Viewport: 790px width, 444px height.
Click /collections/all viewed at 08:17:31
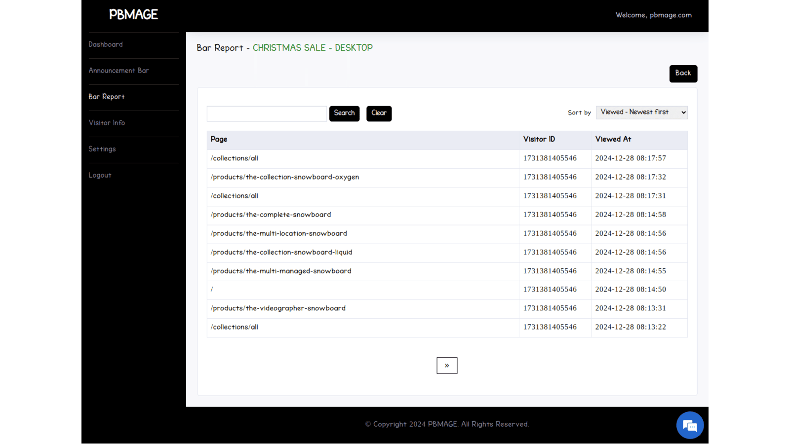[x=234, y=196]
